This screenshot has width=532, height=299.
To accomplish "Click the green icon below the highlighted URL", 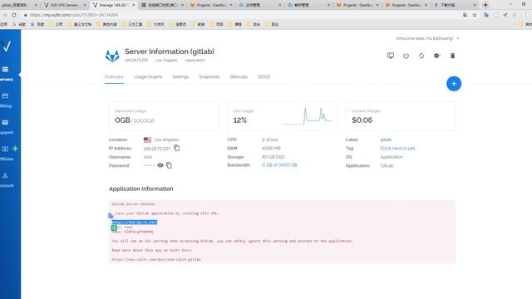I will click(114, 228).
